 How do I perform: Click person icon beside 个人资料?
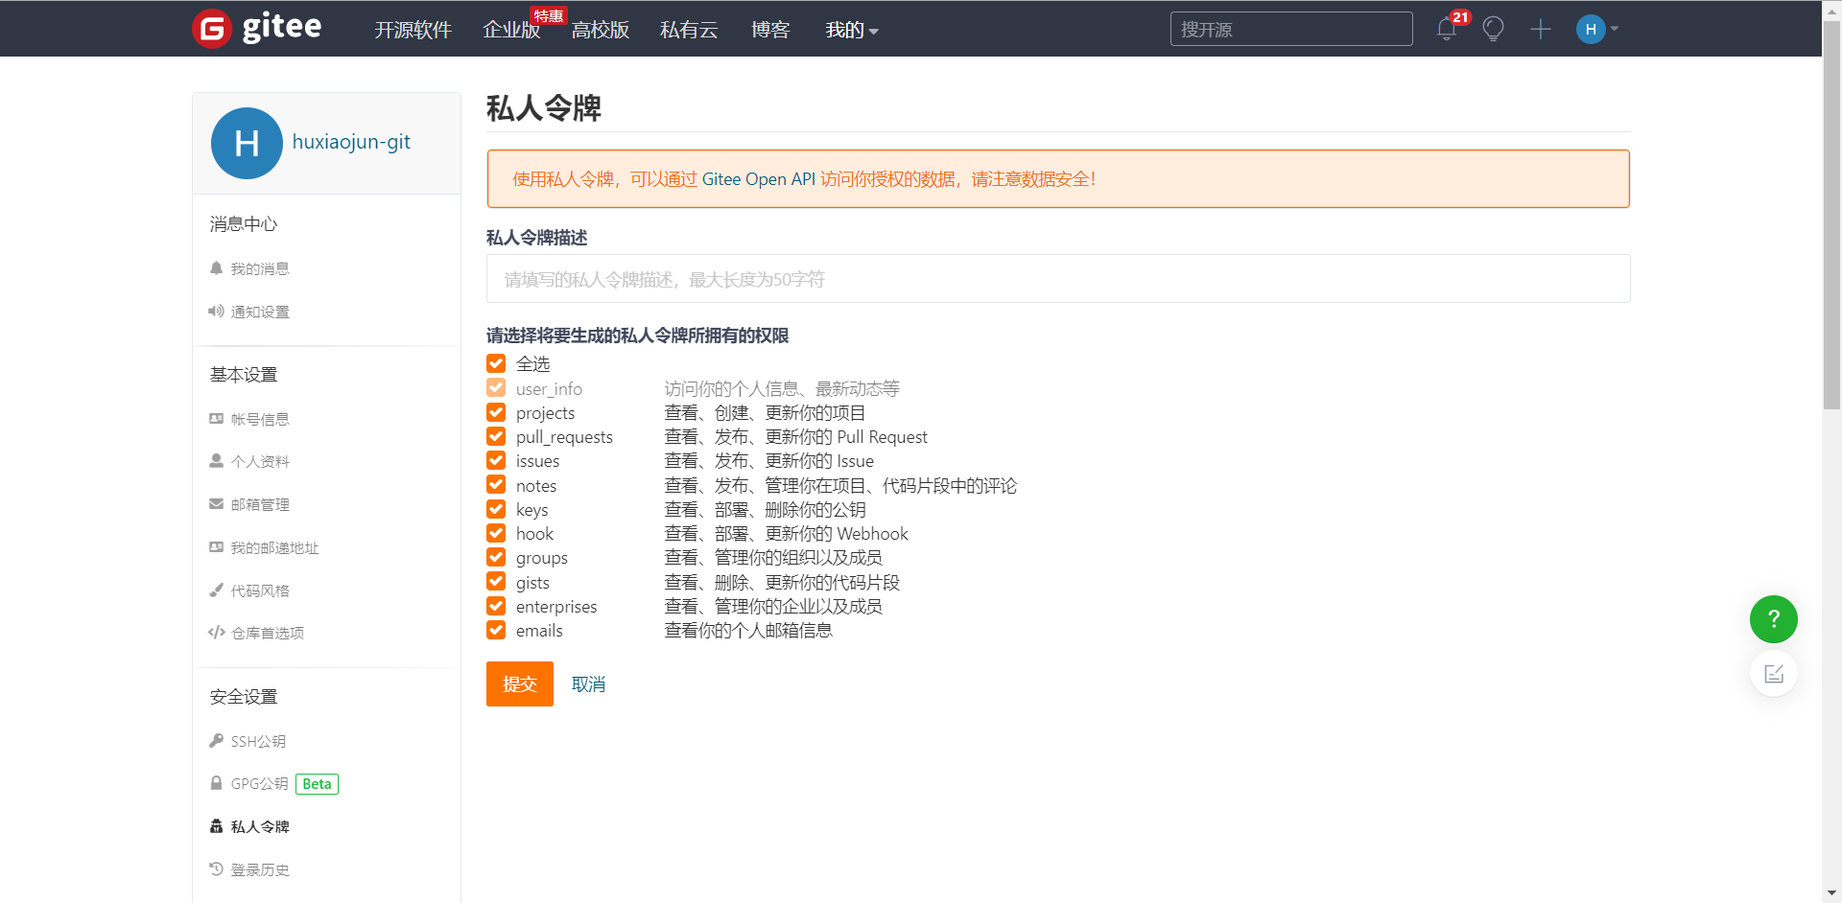217,461
